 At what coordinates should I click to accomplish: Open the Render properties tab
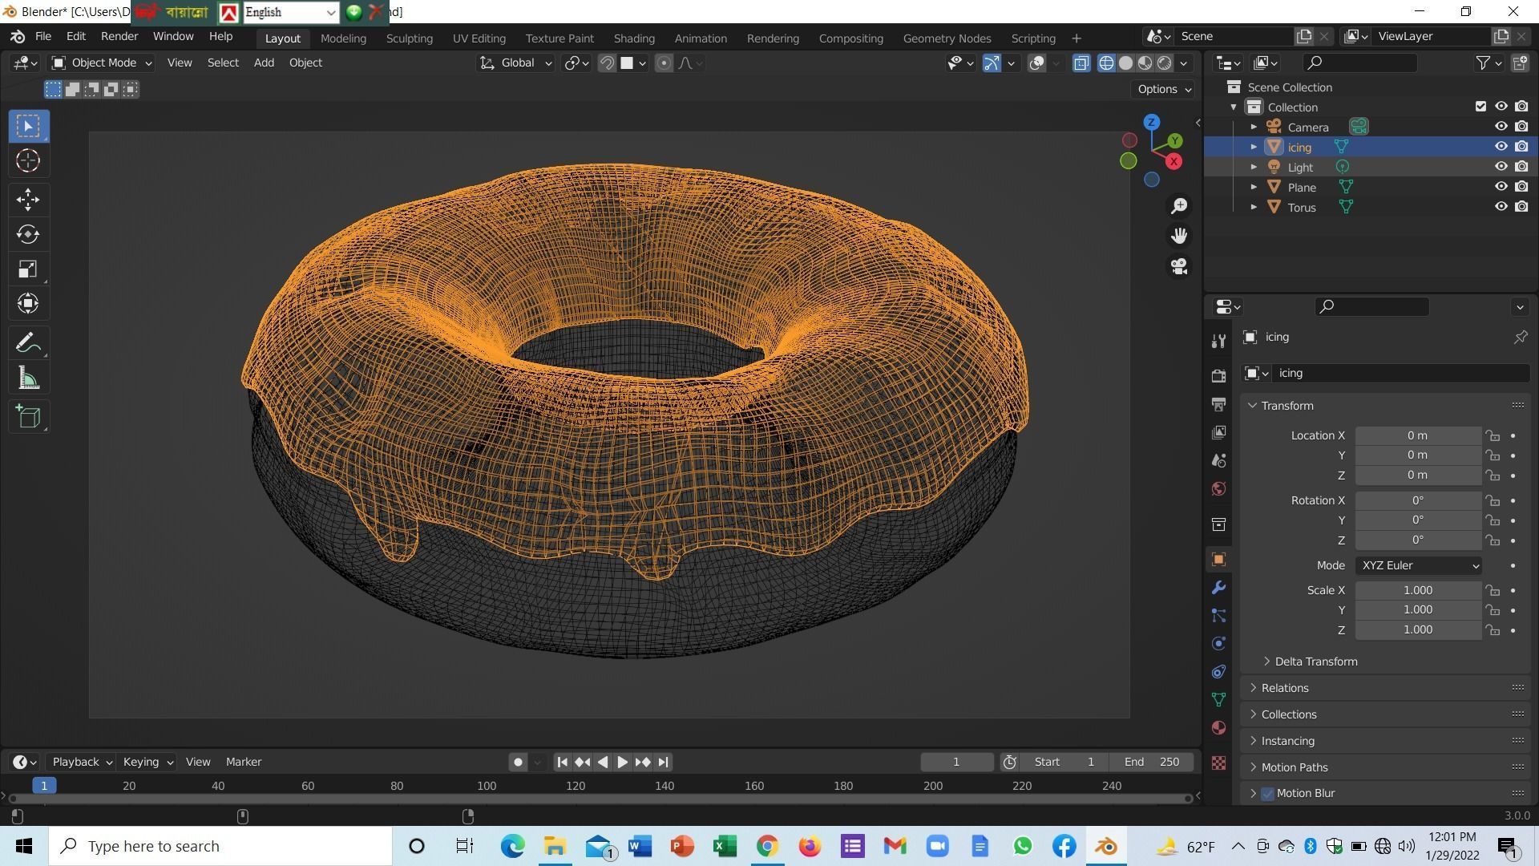[x=1218, y=376]
